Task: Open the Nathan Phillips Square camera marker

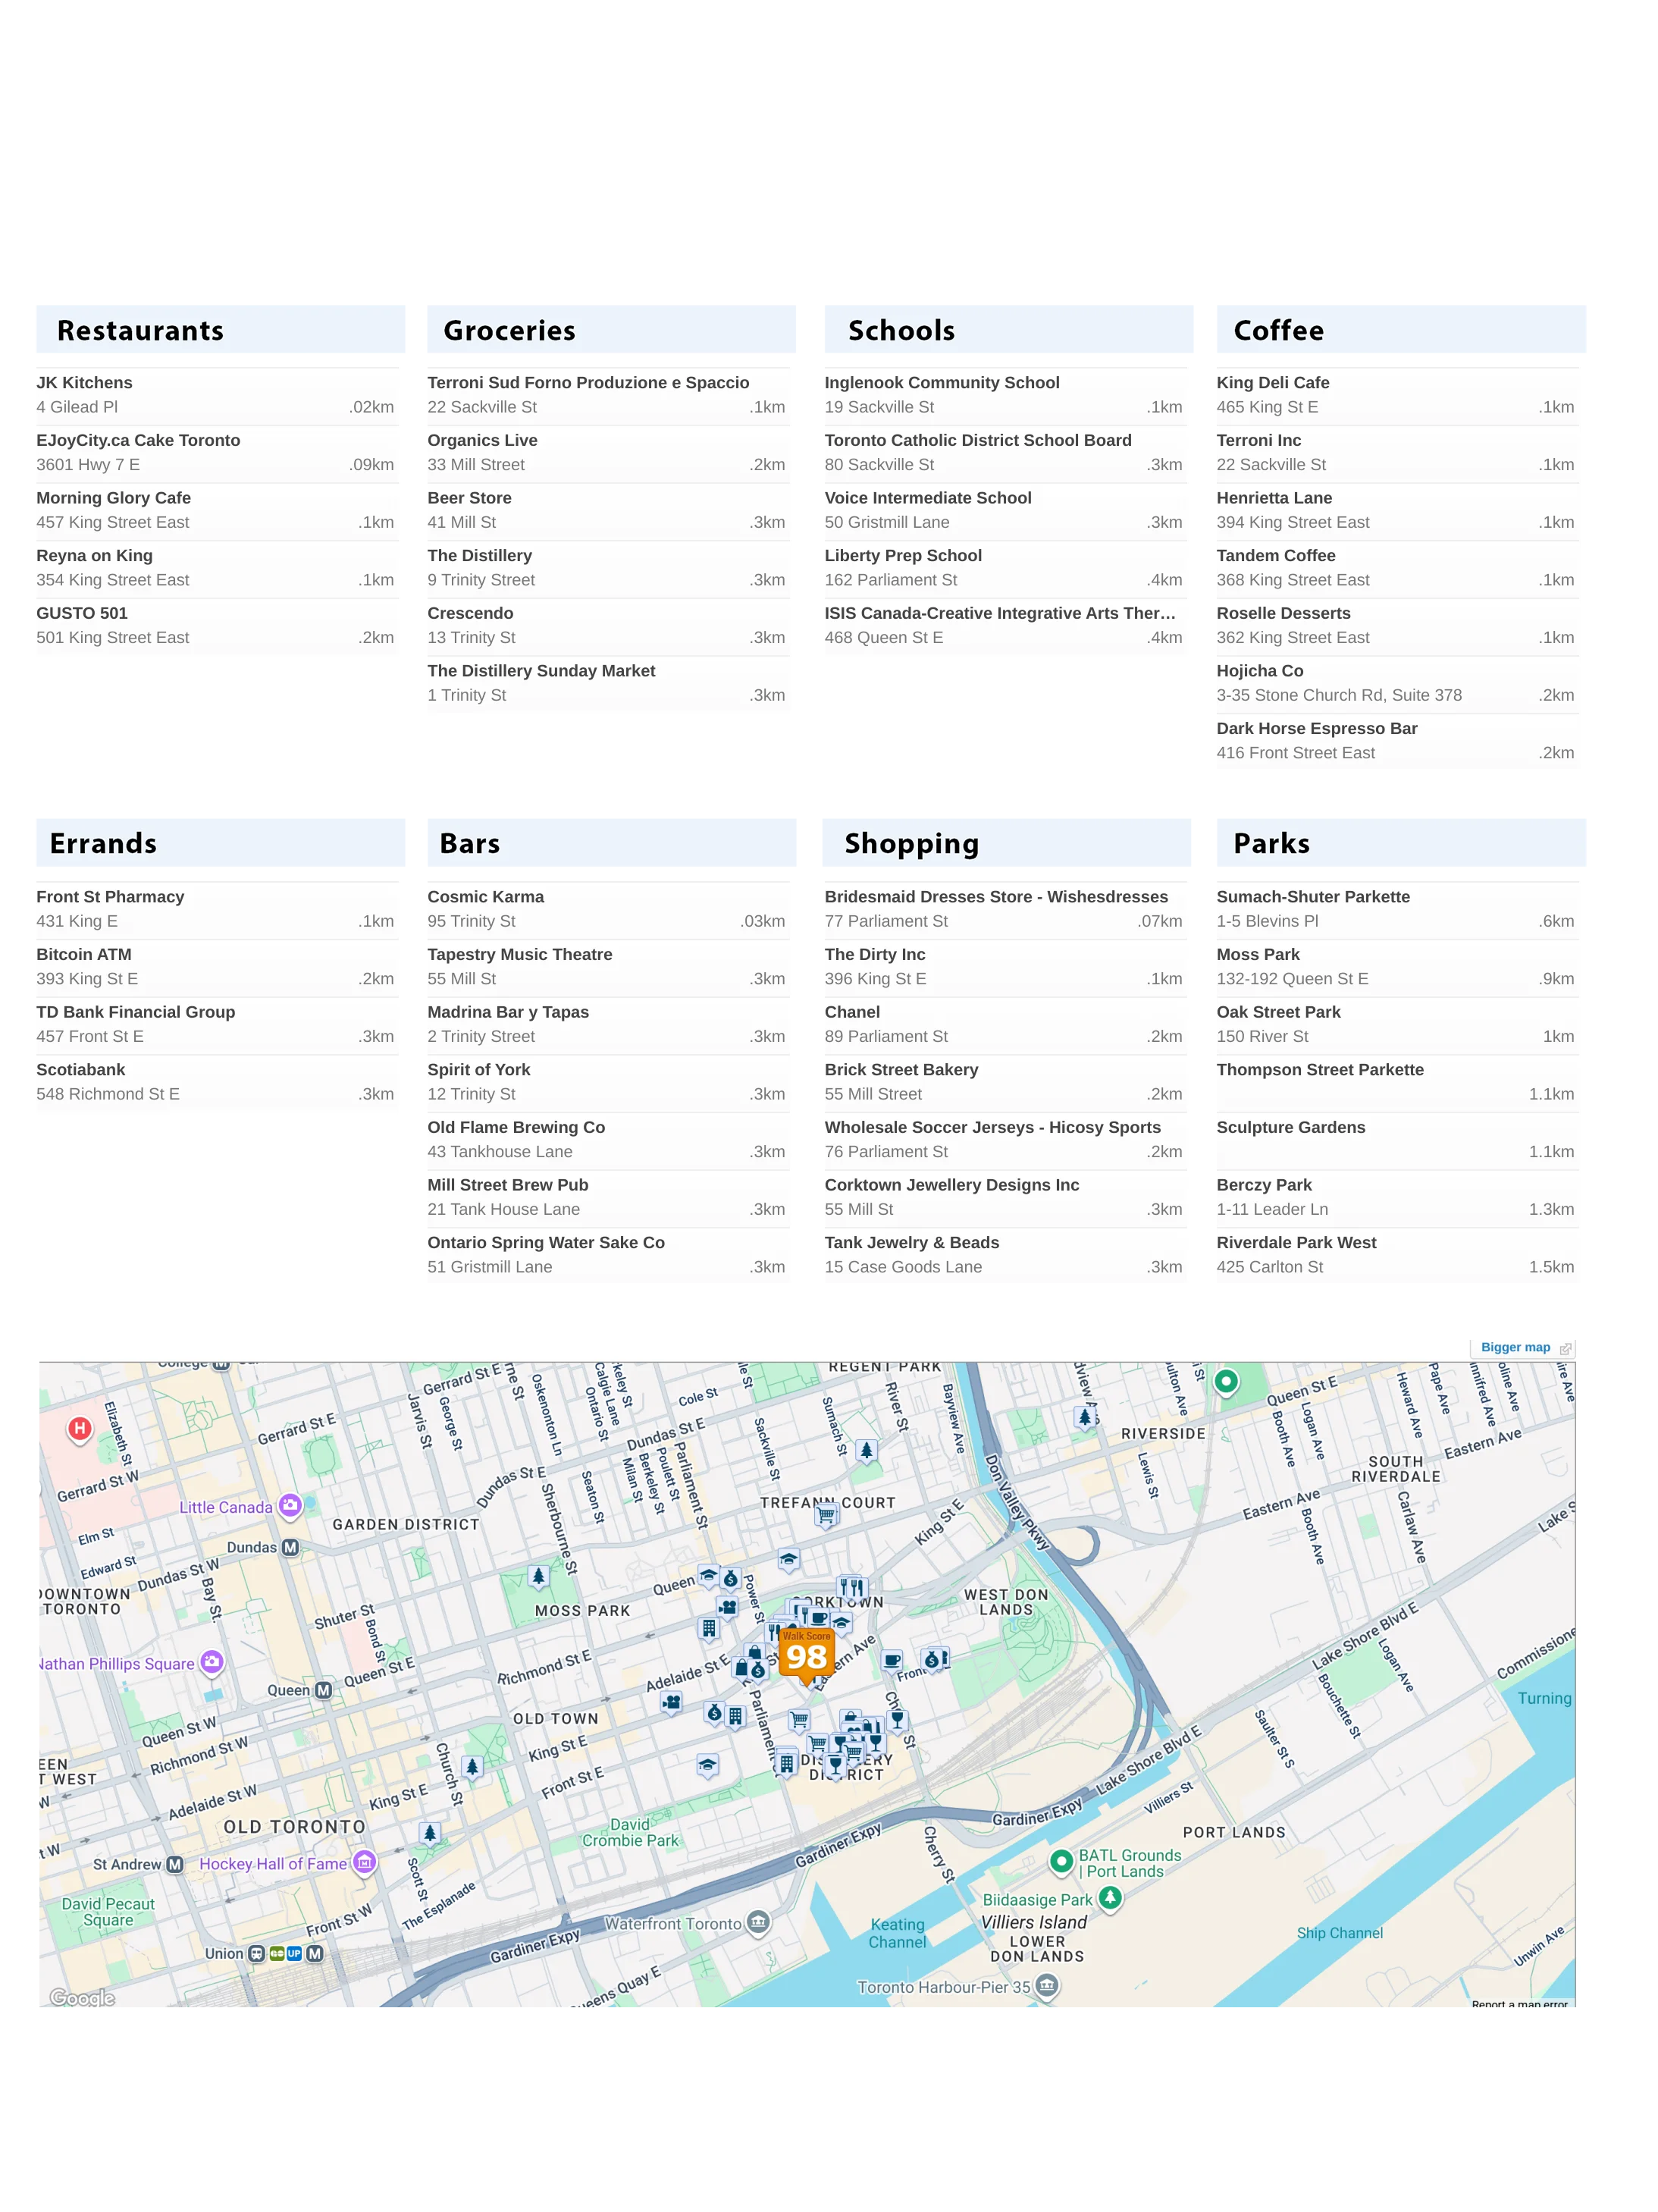Action: pyautogui.click(x=211, y=1662)
